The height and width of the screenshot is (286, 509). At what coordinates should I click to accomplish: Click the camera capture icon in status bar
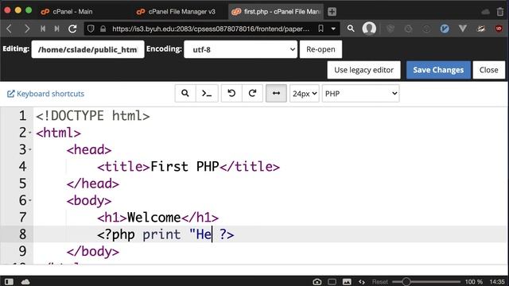coord(317,281)
